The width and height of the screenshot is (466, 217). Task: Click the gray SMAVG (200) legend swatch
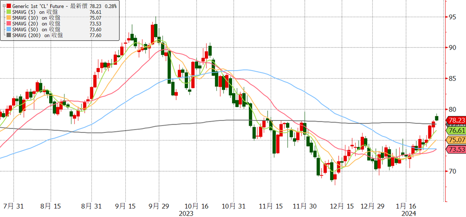[9, 35]
